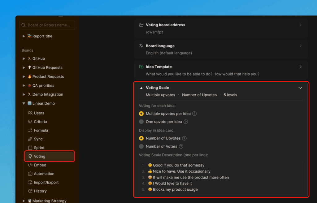This screenshot has height=203, width=317.
Task: Select One upvote per idea option
Action: [x=141, y=122]
